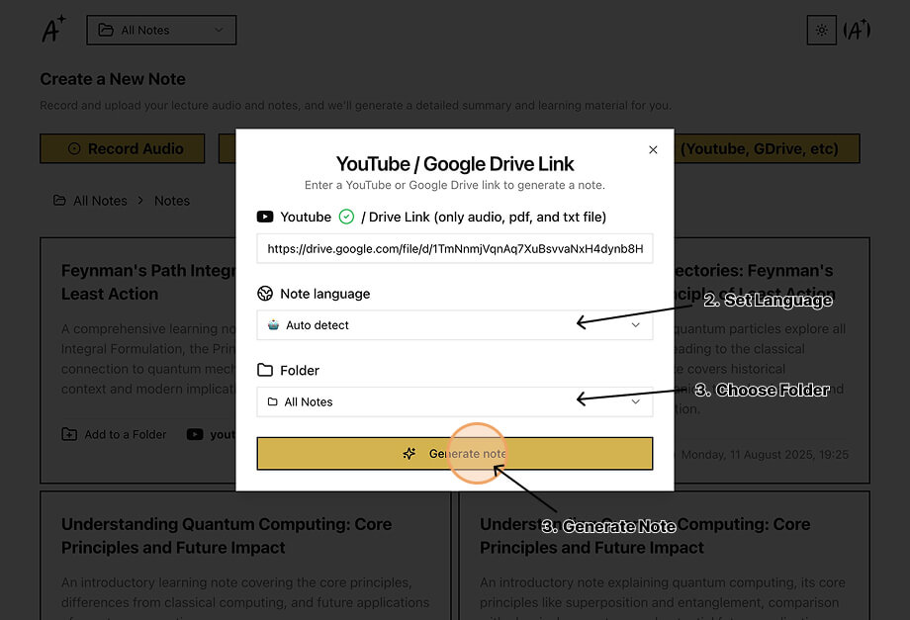Click the A+ app logo at top left
This screenshot has height=620, width=910.
tap(53, 29)
